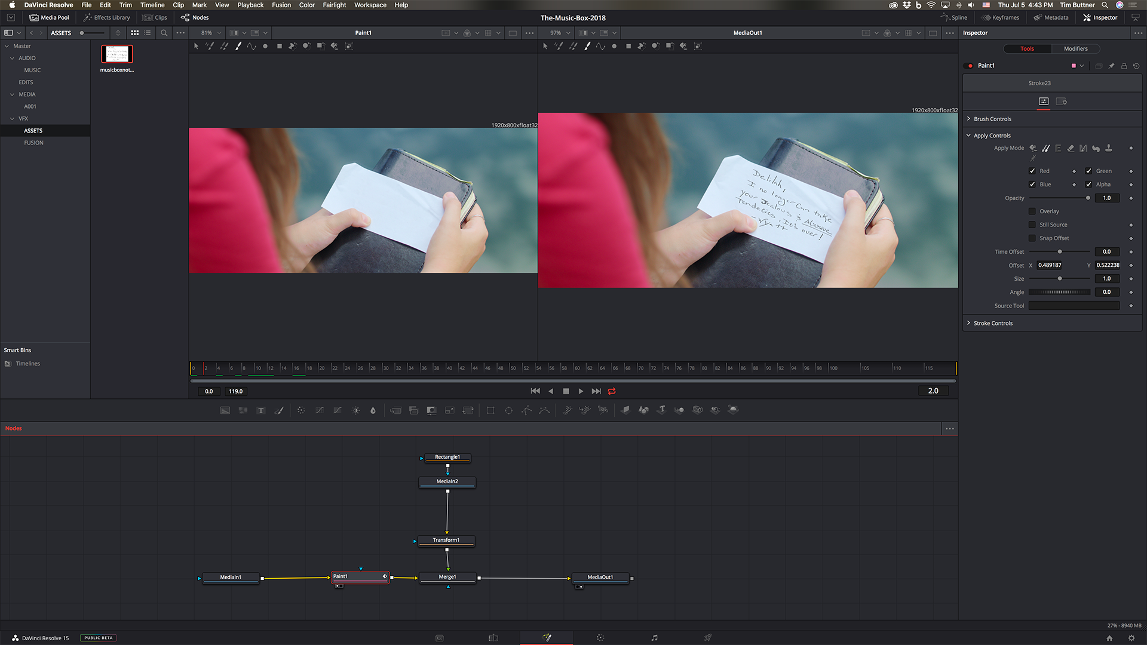Switch asset view to thumbnail grid
This screenshot has width=1147, height=645.
click(x=135, y=33)
